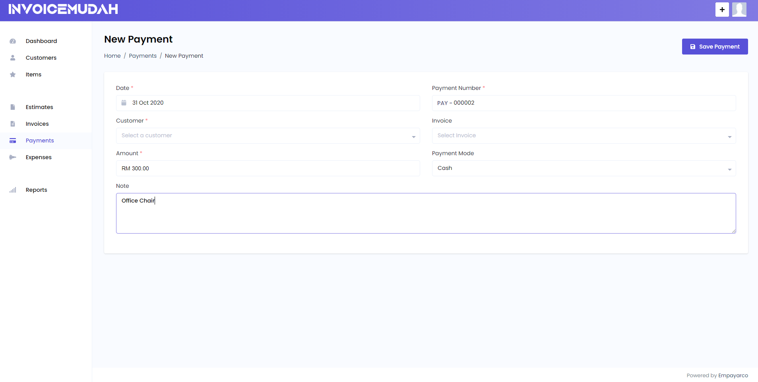
Task: Click inside the Note text area
Action: click(425, 213)
